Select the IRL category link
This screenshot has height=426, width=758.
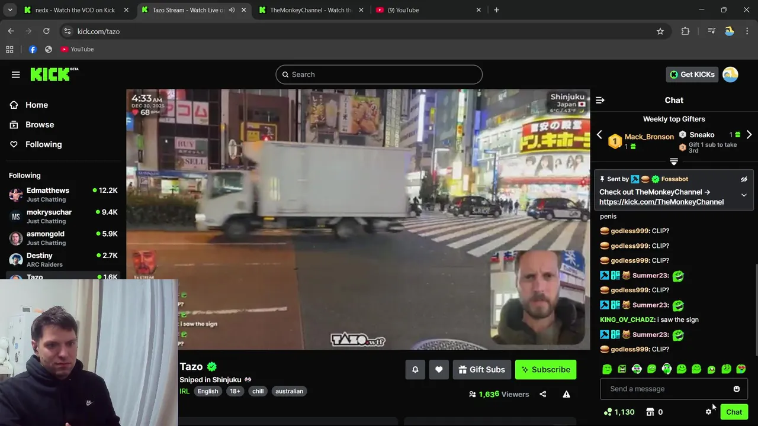pyautogui.click(x=184, y=391)
